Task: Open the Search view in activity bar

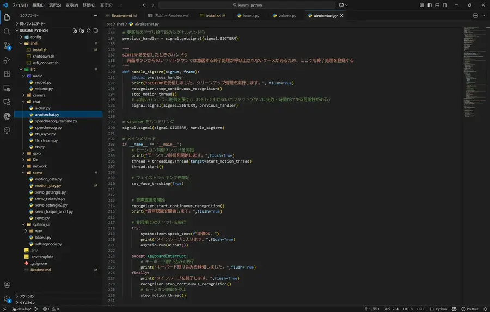Action: coord(7,32)
